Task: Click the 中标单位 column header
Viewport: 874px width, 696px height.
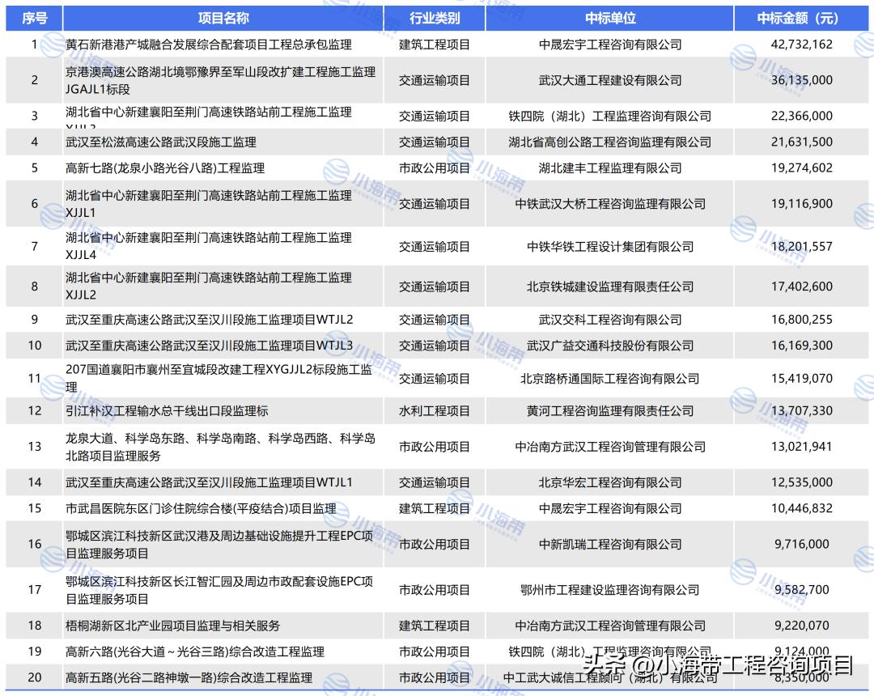Action: pyautogui.click(x=609, y=16)
